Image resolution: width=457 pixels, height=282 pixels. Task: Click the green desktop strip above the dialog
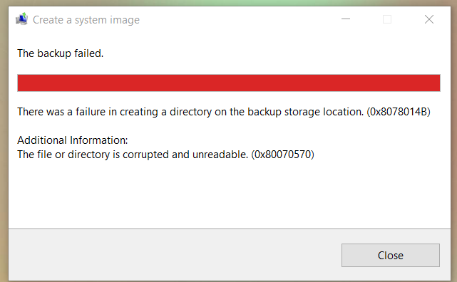(228, 3)
